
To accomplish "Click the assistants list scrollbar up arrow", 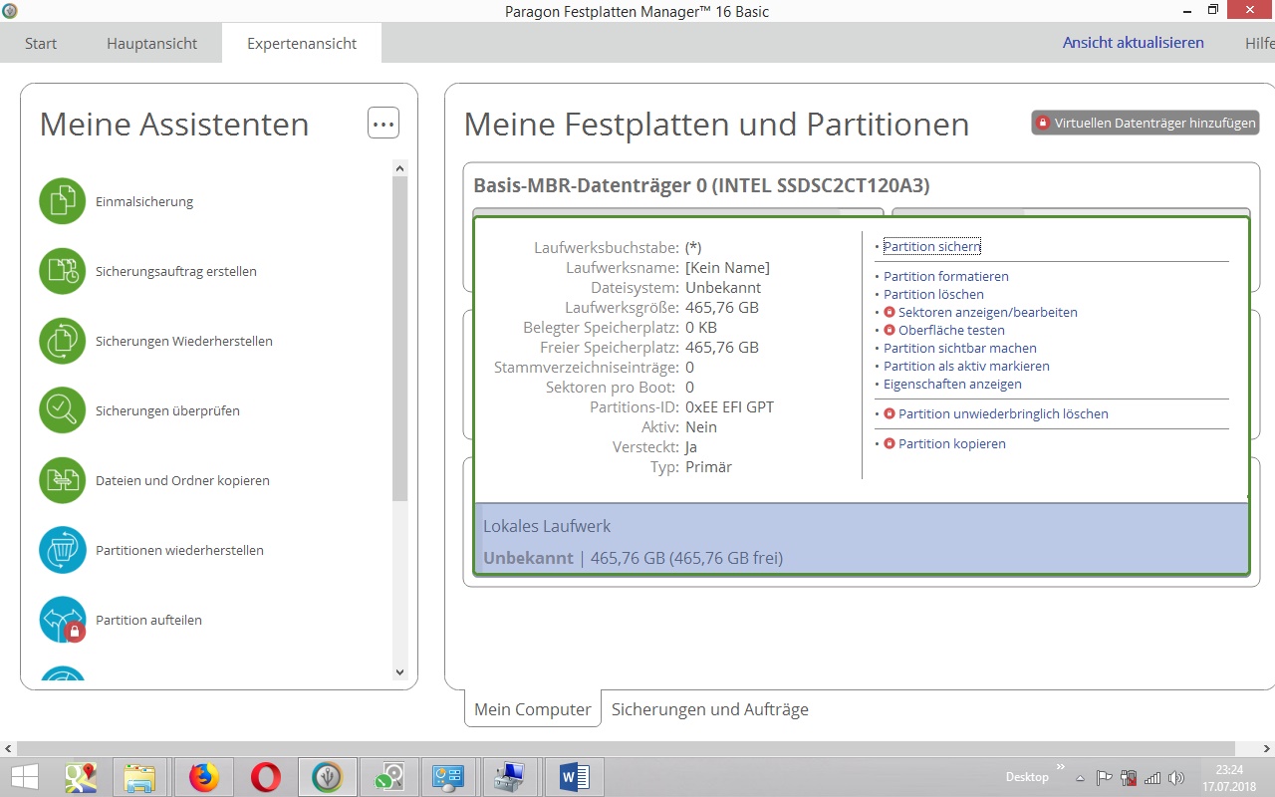I will coord(400,168).
